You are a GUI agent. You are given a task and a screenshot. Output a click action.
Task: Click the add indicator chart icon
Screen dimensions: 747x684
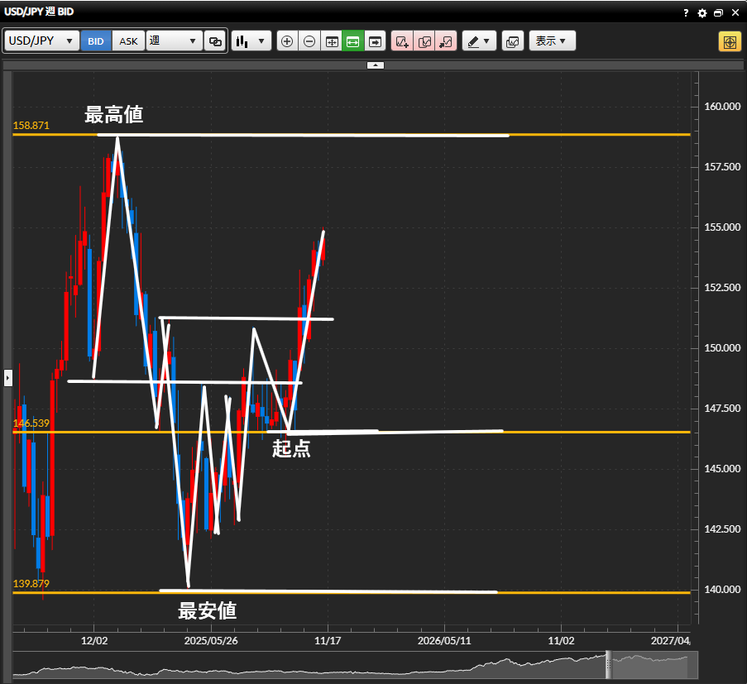[401, 41]
